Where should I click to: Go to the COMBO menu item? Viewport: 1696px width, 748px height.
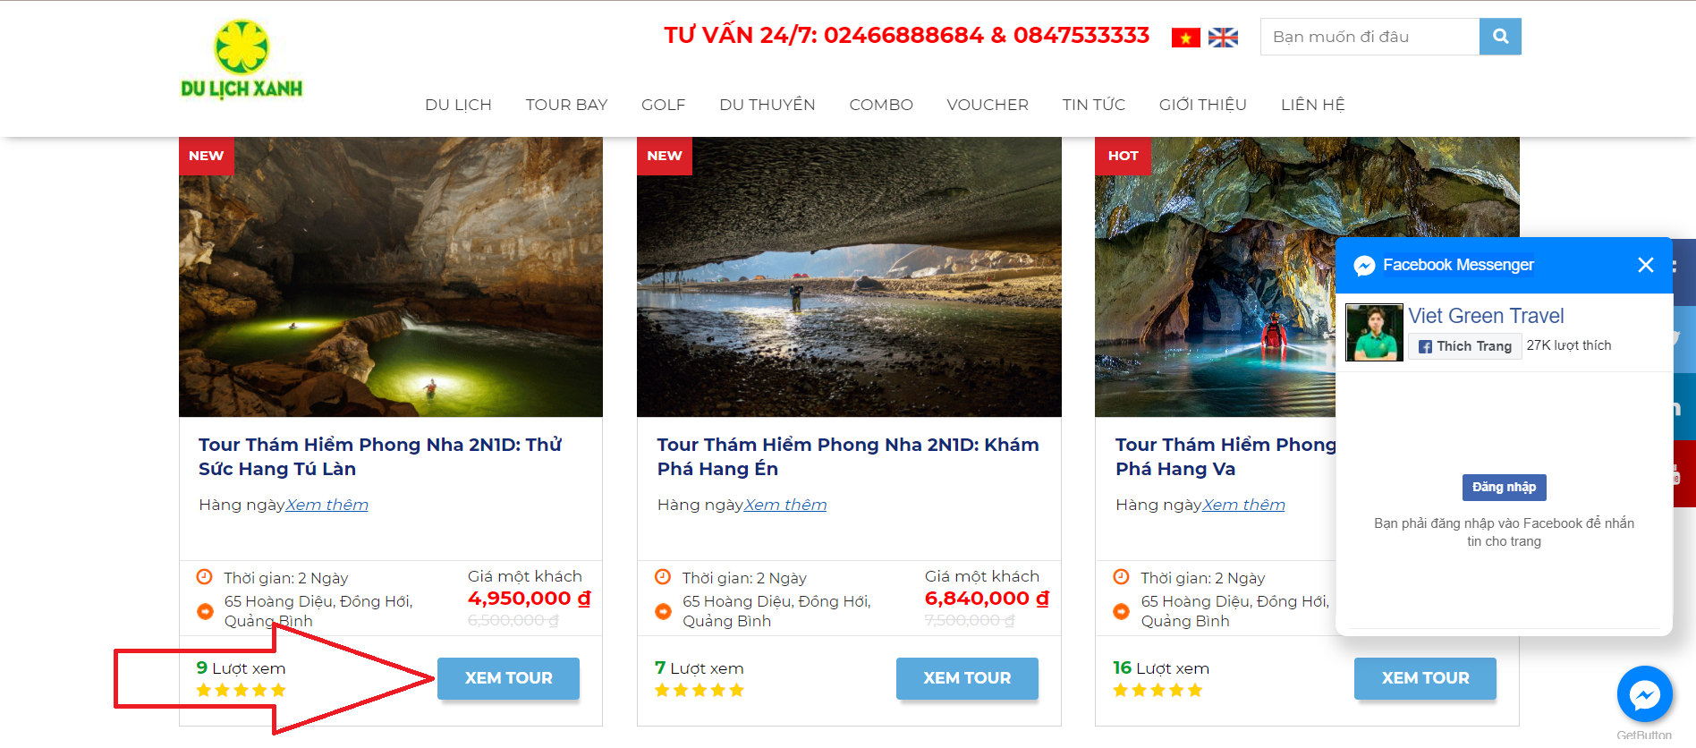click(x=881, y=105)
